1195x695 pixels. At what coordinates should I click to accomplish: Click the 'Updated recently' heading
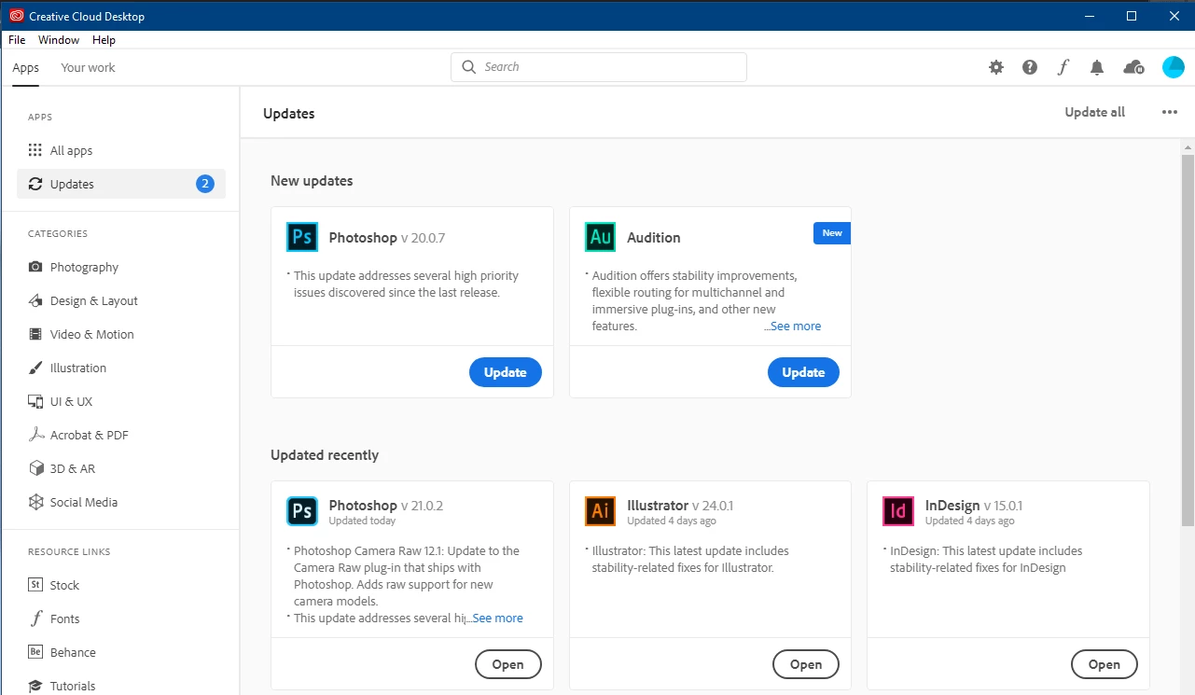coord(325,455)
